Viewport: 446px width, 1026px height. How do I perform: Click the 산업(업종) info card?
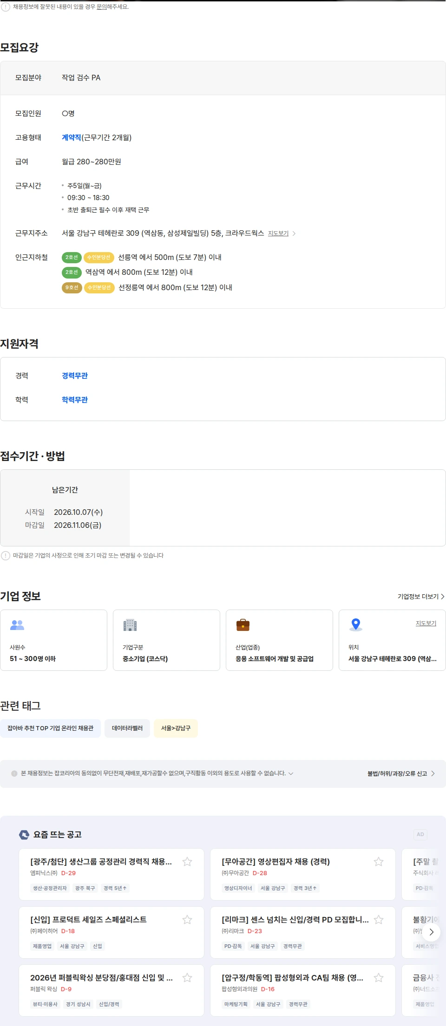tap(279, 640)
